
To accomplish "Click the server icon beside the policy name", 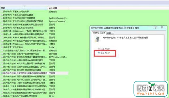I will 97,39.
